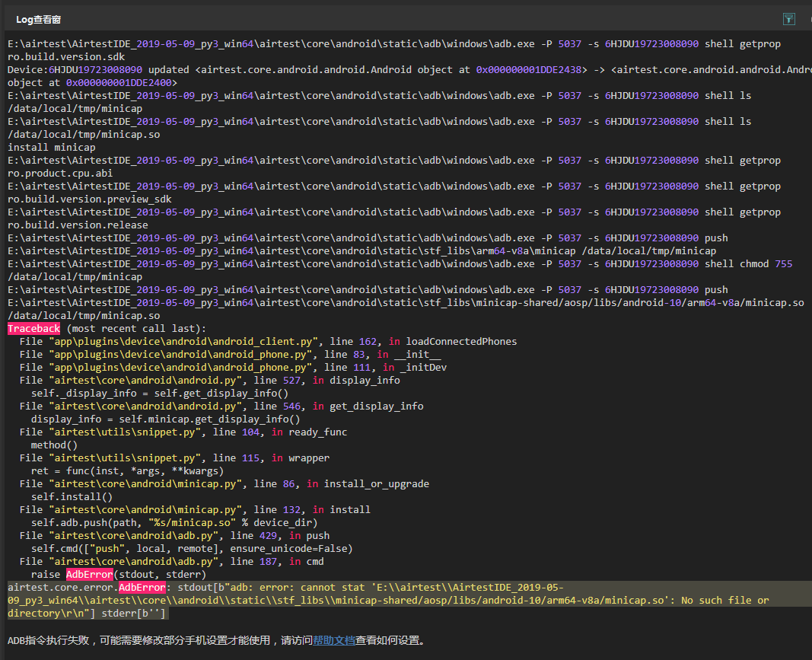Click the Log查看窗 panel title

coord(38,20)
